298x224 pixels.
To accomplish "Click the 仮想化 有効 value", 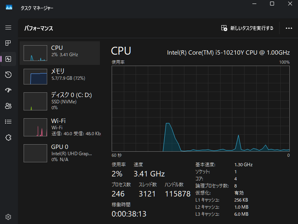I will click(239, 193).
